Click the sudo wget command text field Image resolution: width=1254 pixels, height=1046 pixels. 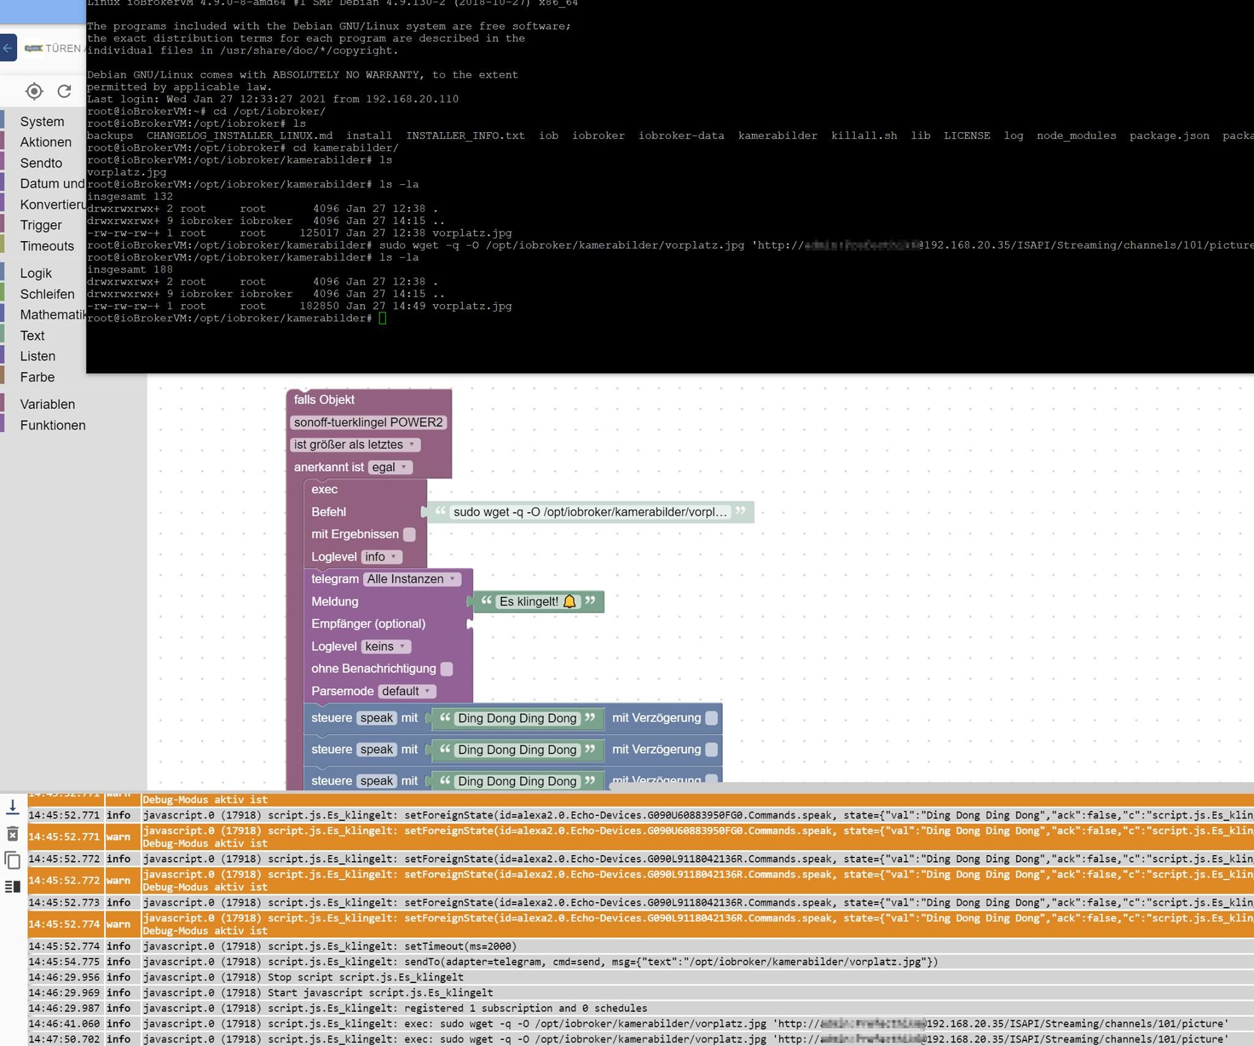pos(590,512)
